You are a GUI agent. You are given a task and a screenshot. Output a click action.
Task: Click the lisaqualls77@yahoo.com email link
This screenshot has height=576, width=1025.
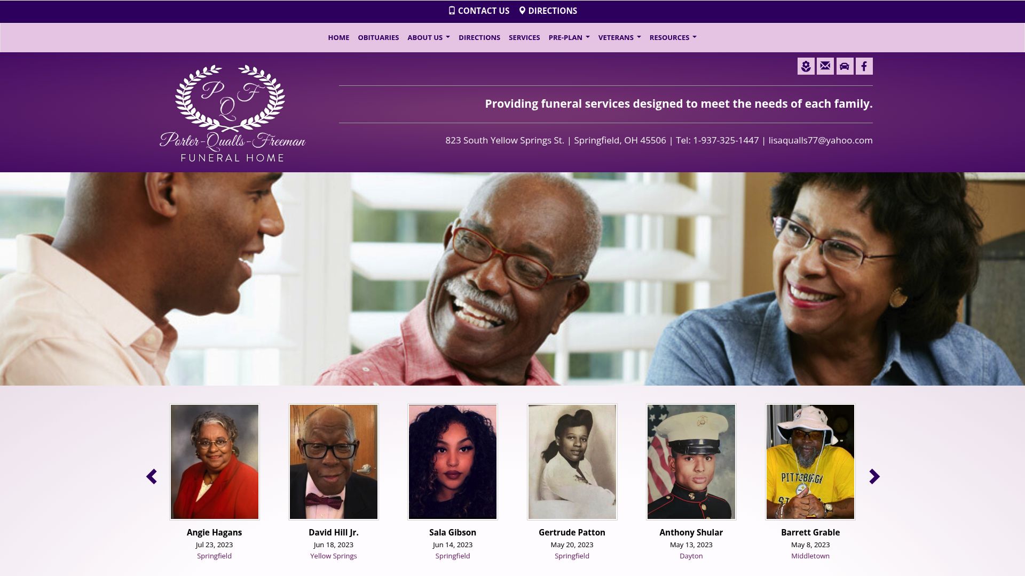point(821,140)
